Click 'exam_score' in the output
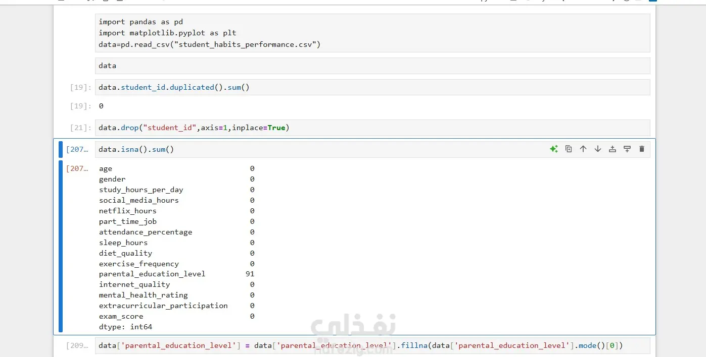Viewport: 706px width, 357px height. pyautogui.click(x=121, y=316)
